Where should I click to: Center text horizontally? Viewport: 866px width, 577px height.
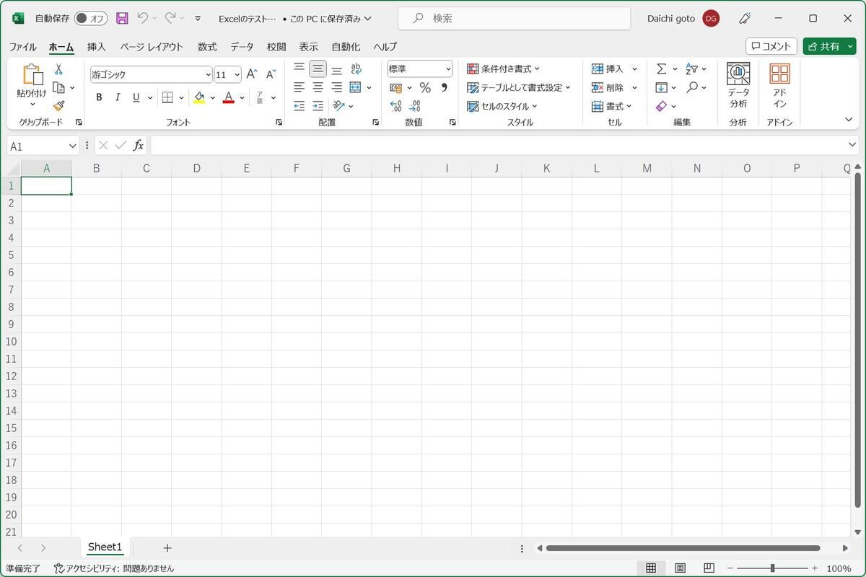coord(318,87)
